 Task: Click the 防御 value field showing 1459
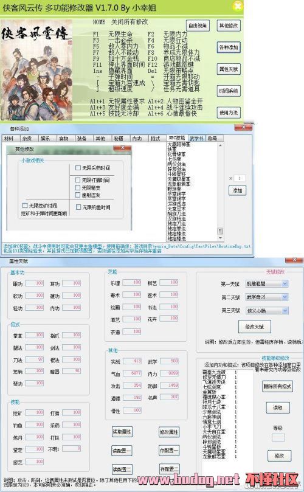click(170, 386)
